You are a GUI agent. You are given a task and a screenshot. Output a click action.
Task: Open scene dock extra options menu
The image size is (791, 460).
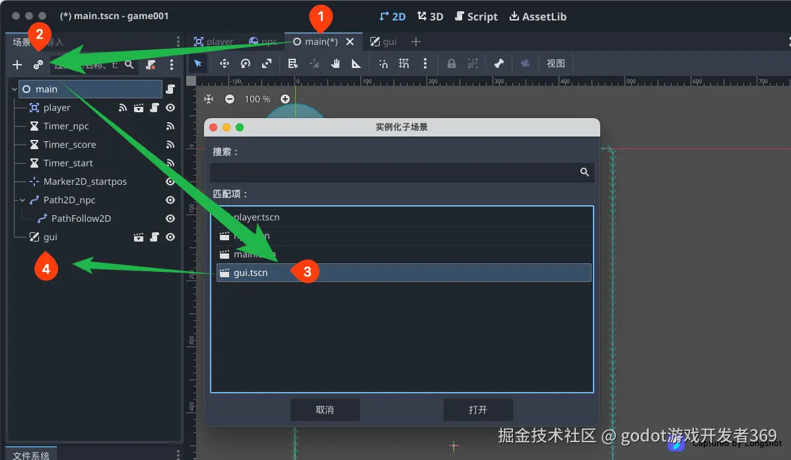[x=172, y=65]
